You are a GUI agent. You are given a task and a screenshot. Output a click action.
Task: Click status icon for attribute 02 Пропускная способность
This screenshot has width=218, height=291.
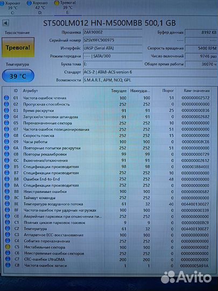point(6,104)
